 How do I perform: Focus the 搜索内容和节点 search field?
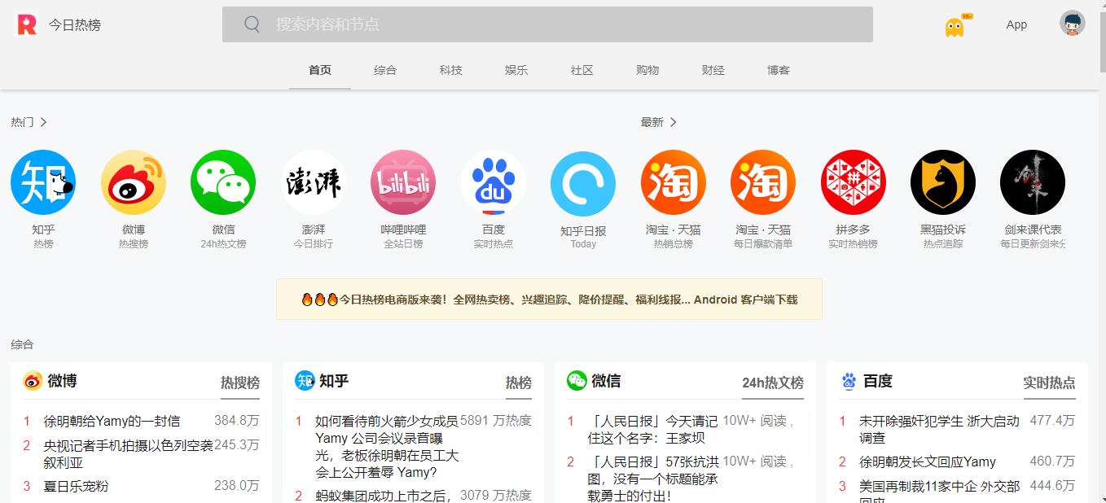pyautogui.click(x=547, y=24)
